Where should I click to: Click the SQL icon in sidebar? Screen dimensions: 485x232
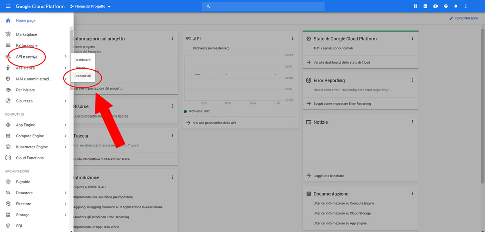click(x=8, y=226)
